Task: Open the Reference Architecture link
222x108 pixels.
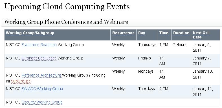Action: [41, 75]
